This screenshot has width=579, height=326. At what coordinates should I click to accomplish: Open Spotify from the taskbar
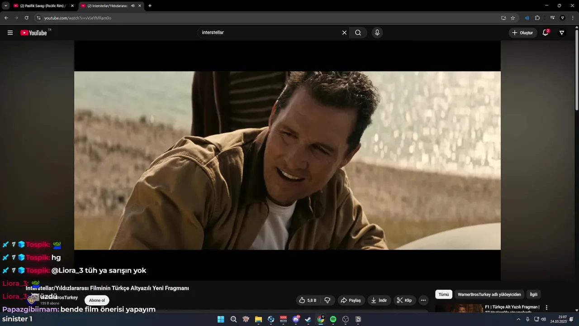point(333,319)
